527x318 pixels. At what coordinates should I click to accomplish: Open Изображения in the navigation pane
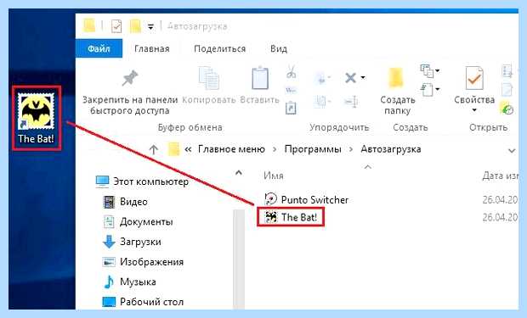[x=143, y=262]
